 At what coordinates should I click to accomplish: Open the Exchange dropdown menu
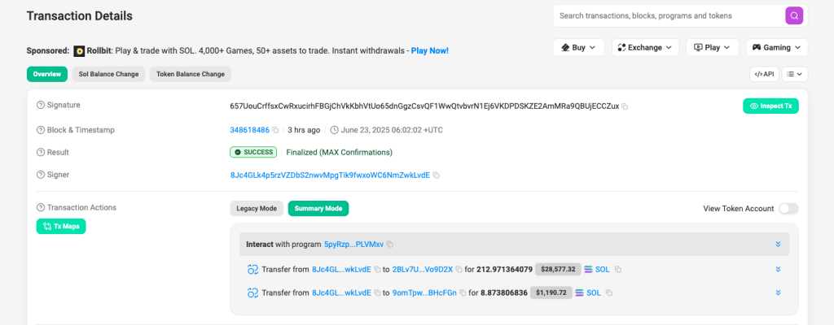click(x=645, y=48)
